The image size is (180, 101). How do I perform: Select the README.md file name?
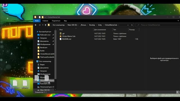pyautogui.click(x=67, y=39)
